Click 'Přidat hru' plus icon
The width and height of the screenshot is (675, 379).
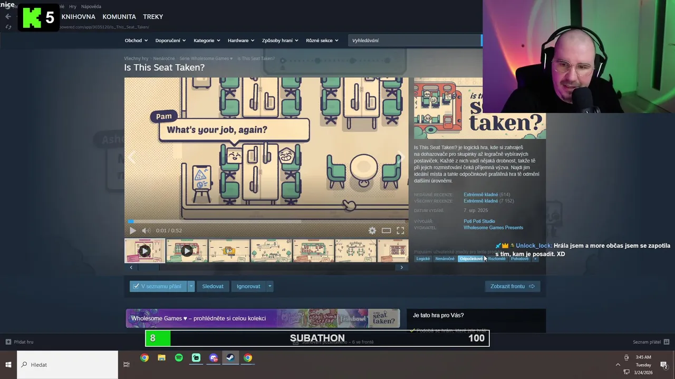coord(8,342)
